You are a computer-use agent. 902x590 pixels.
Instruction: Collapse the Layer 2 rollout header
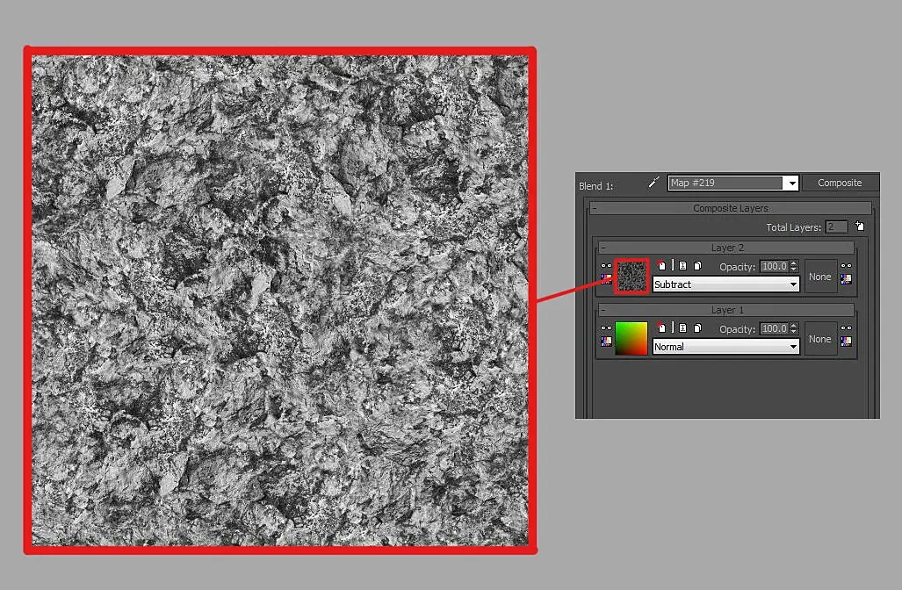point(726,248)
